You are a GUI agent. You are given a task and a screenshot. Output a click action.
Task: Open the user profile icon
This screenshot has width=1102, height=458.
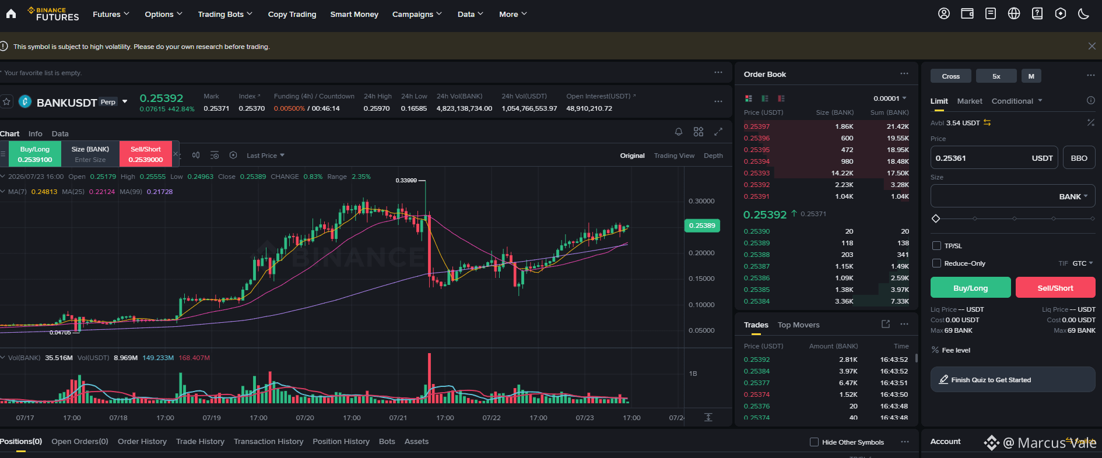pos(944,13)
